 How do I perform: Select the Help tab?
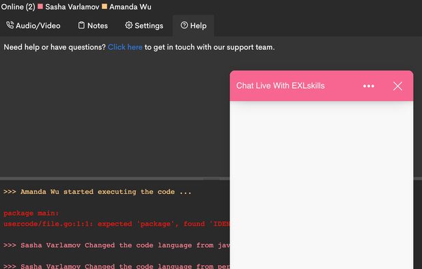coord(193,25)
